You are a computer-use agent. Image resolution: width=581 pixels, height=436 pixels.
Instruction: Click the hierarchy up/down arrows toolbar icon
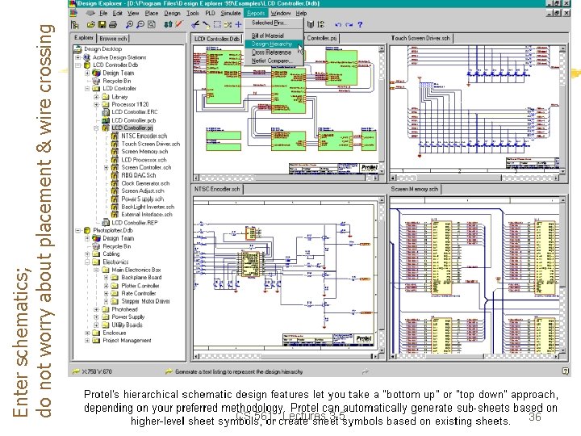pyautogui.click(x=168, y=24)
